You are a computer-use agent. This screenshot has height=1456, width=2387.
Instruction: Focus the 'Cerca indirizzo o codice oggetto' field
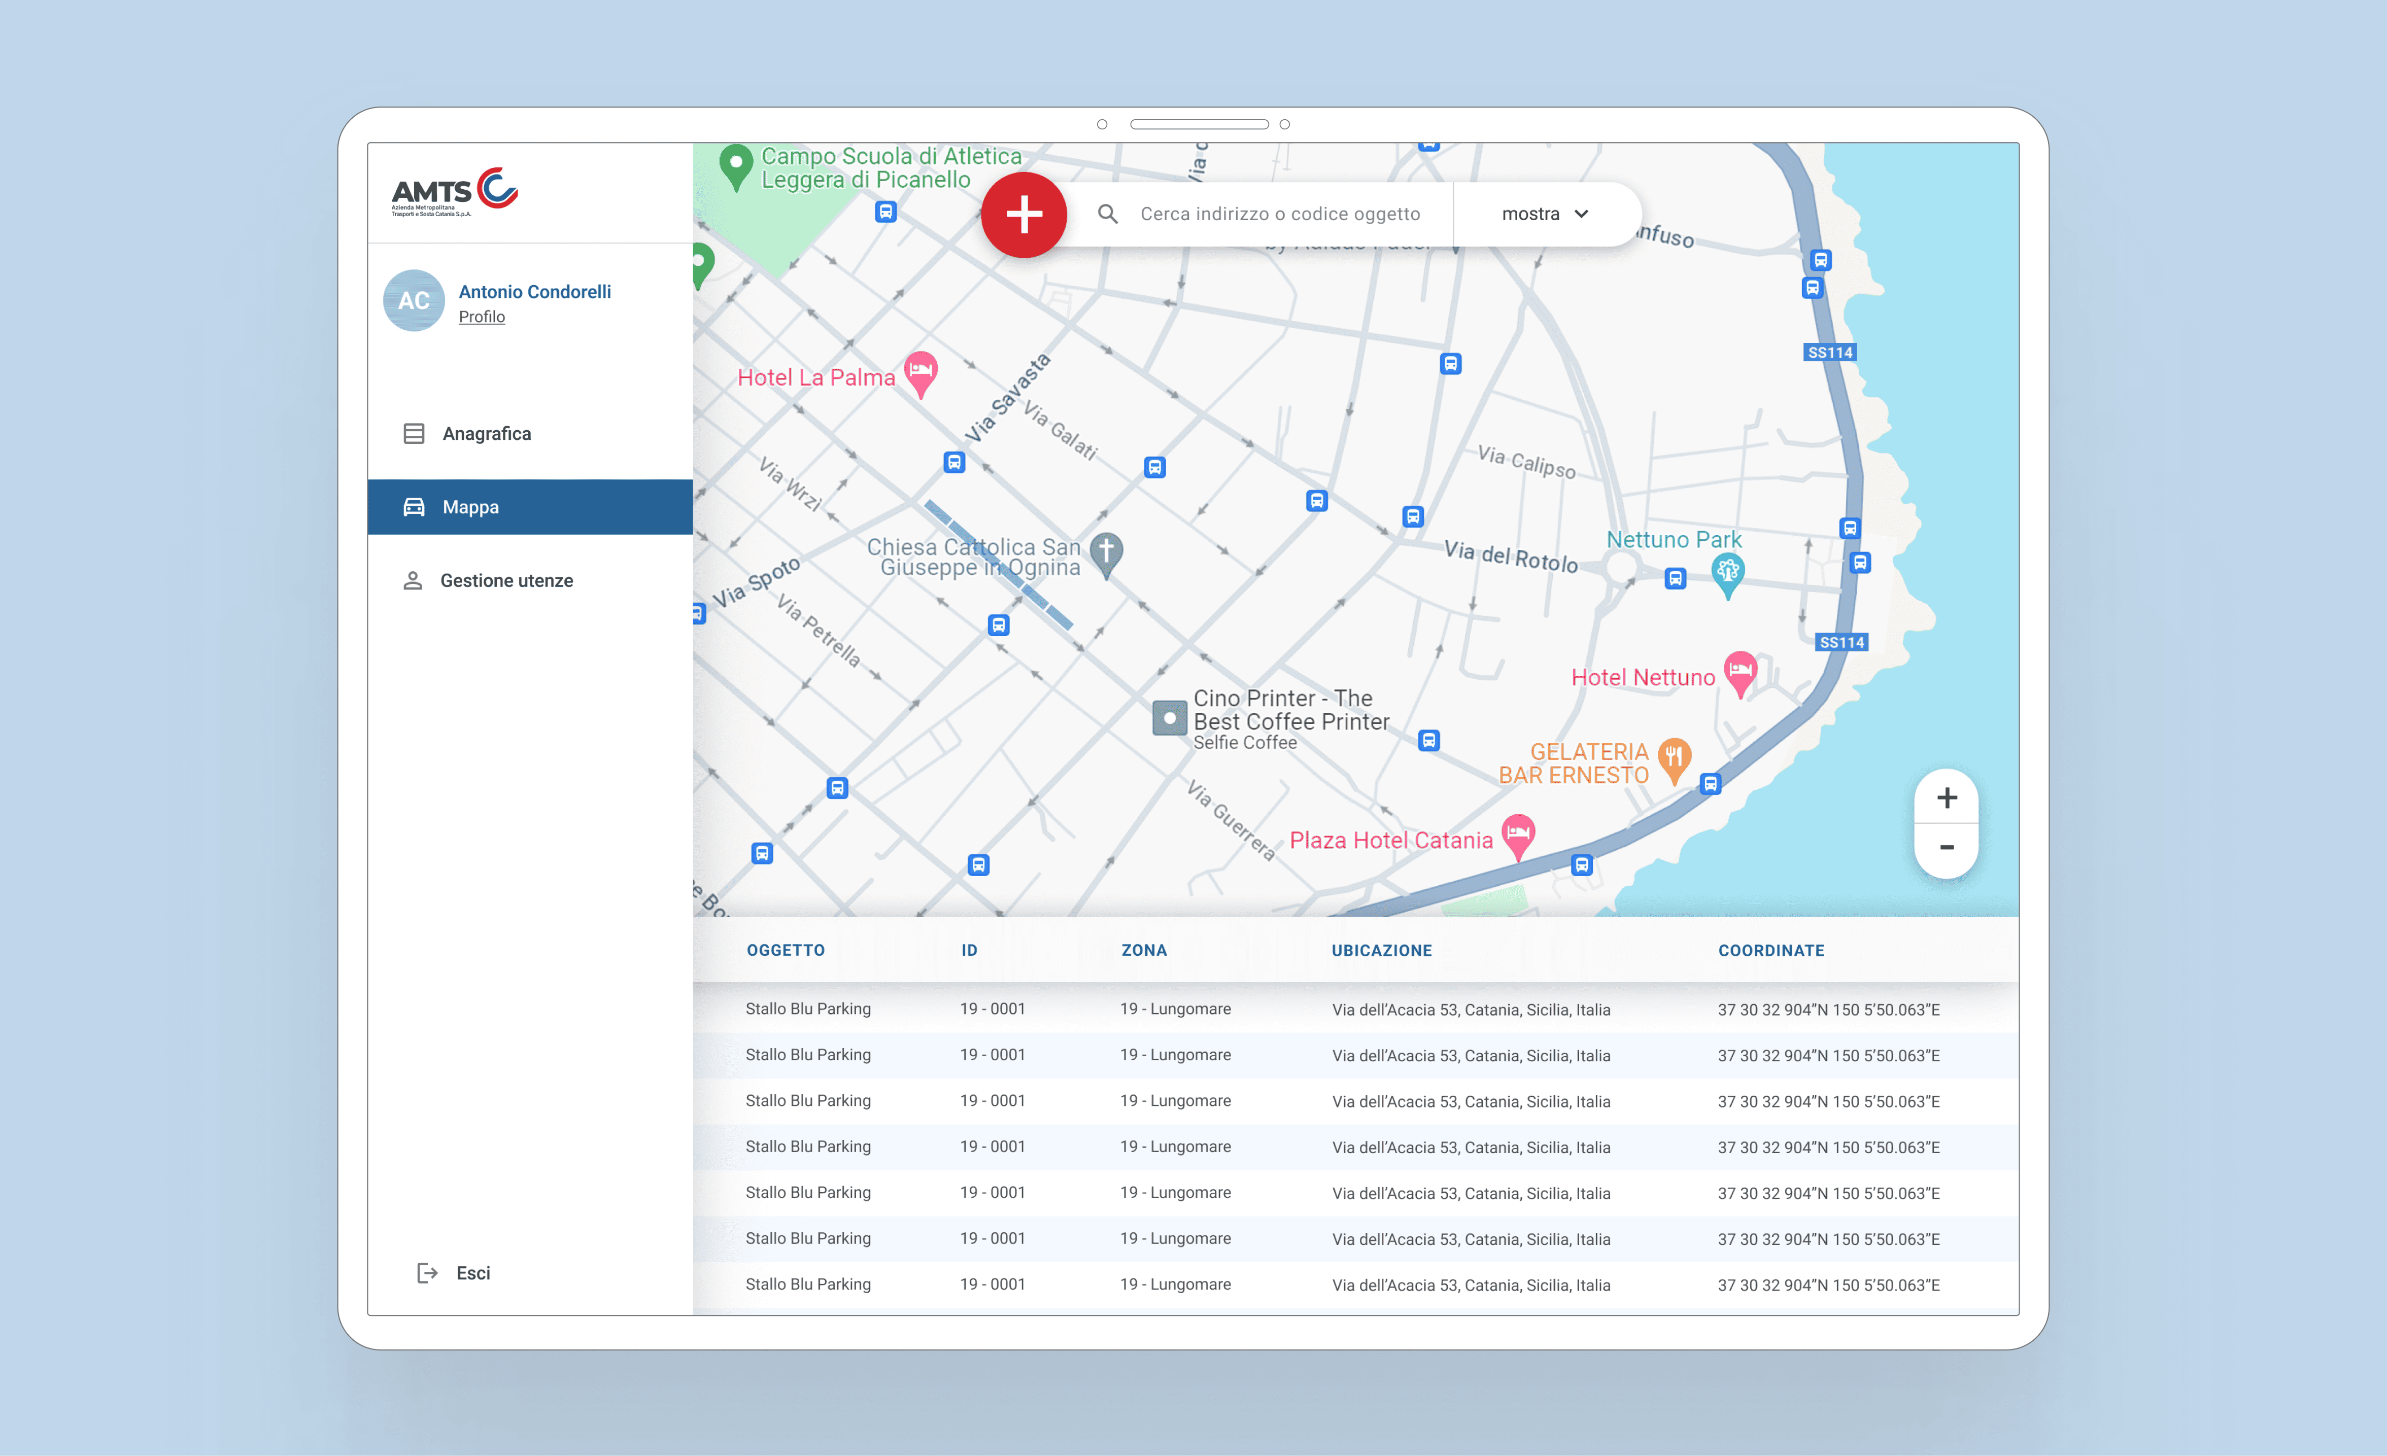tap(1279, 214)
